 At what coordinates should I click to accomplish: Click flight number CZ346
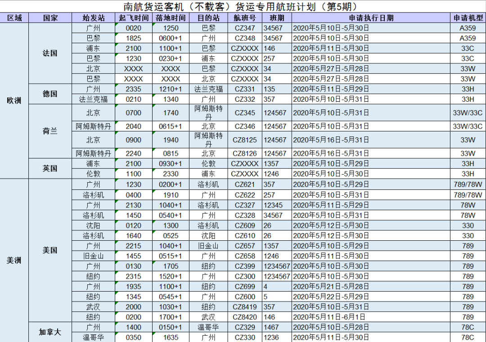click(x=245, y=126)
